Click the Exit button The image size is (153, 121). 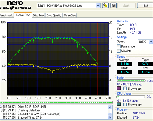click(x=146, y=6)
